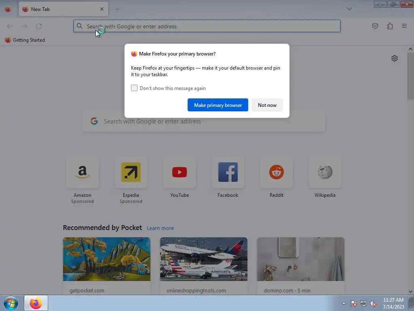The image size is (414, 311).
Task: Open the List all tabs chevron
Action: point(349,9)
